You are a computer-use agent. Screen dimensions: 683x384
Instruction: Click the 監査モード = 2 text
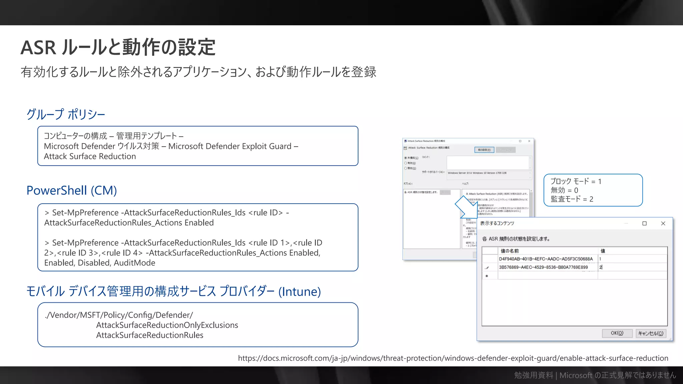pyautogui.click(x=572, y=199)
